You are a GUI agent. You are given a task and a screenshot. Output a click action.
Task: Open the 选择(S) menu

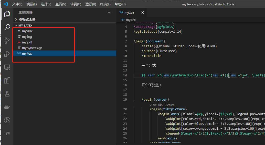46,4
